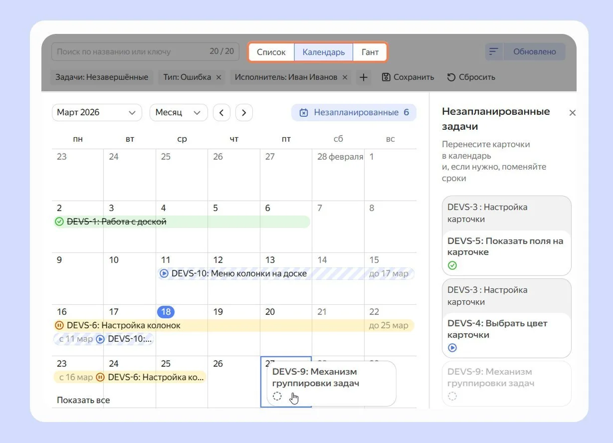This screenshot has width=613, height=443.
Task: Switch to the Список tab
Action: pyautogui.click(x=271, y=52)
